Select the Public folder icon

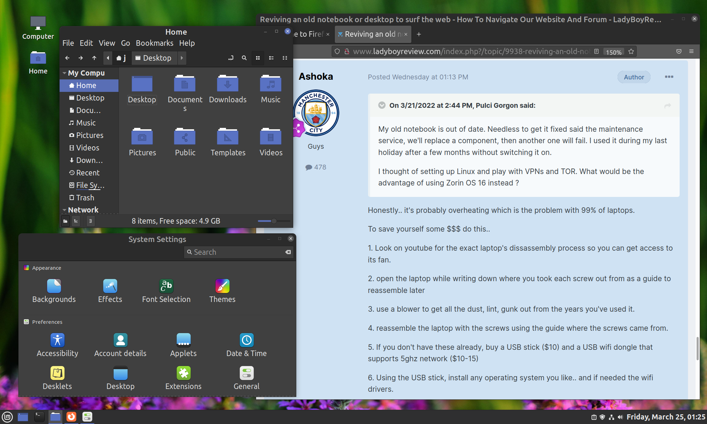click(x=185, y=142)
